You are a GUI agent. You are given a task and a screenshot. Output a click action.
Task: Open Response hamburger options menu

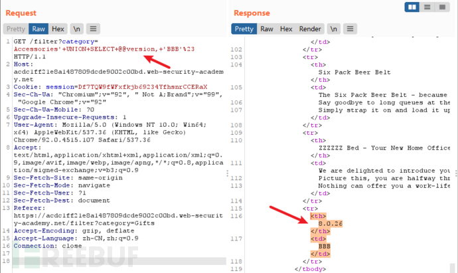click(x=350, y=29)
